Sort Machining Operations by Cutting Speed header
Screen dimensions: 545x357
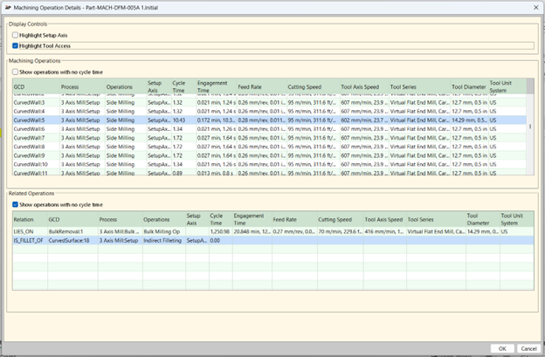tap(303, 87)
